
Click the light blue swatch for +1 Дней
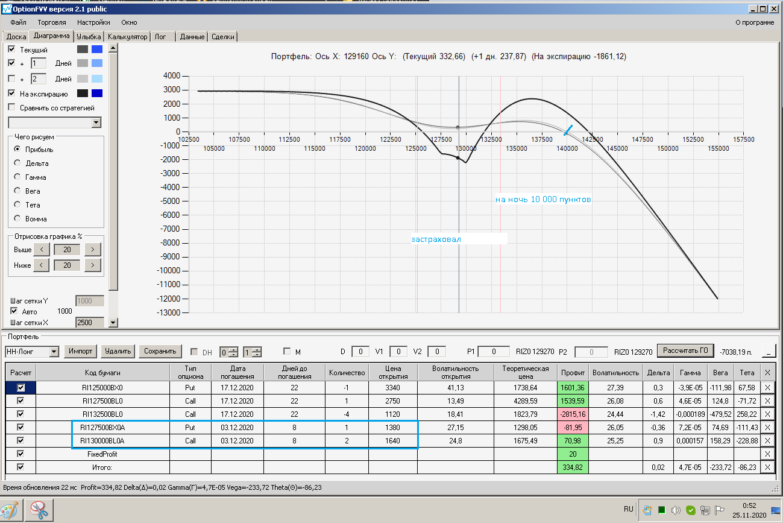click(97, 63)
